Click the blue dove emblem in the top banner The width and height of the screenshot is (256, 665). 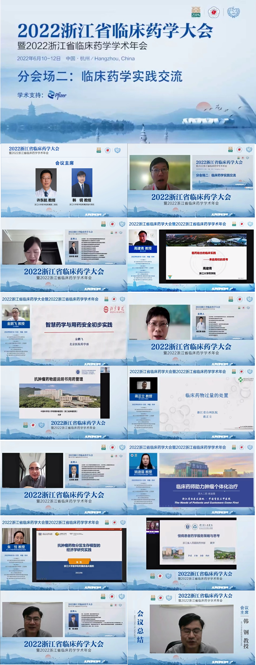pos(233,12)
